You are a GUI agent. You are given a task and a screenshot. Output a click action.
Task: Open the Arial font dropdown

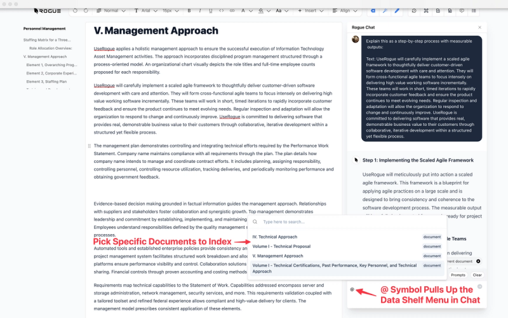coord(146,11)
